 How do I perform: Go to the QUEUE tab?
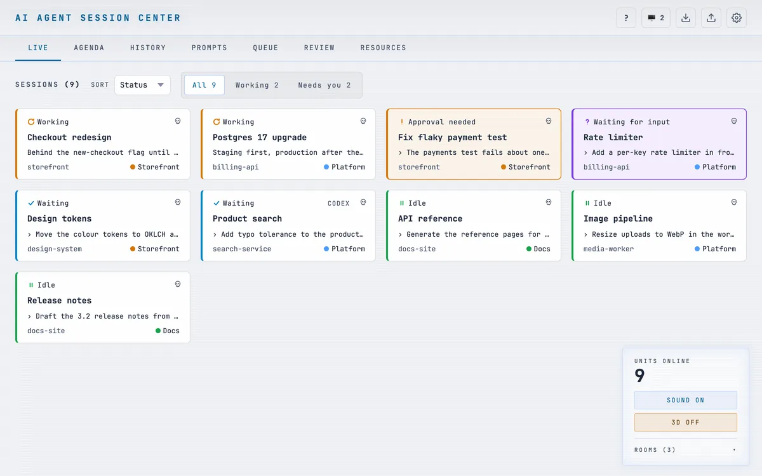tap(265, 48)
